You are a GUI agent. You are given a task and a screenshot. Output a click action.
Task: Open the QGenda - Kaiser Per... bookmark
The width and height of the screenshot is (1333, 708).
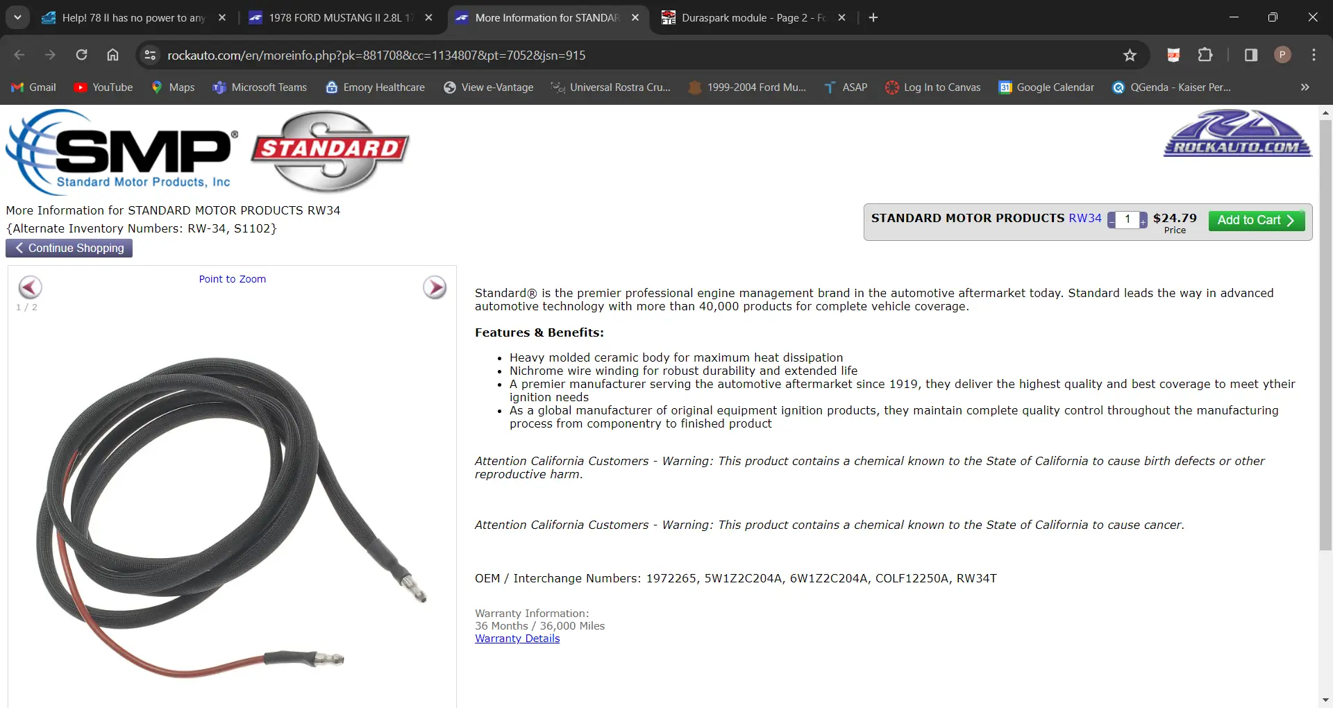tap(1171, 87)
